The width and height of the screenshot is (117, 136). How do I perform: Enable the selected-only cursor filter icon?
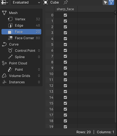pos(106,2)
